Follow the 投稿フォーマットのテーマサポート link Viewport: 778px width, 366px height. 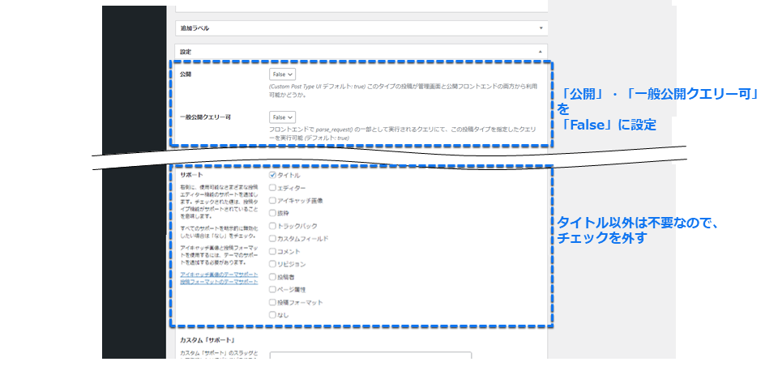click(x=218, y=282)
